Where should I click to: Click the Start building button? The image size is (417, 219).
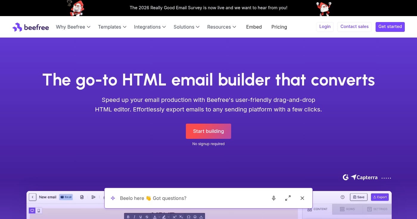click(x=208, y=131)
